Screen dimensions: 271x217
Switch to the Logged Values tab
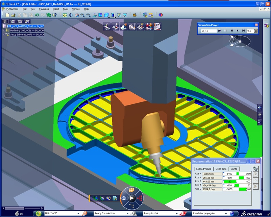204,169
